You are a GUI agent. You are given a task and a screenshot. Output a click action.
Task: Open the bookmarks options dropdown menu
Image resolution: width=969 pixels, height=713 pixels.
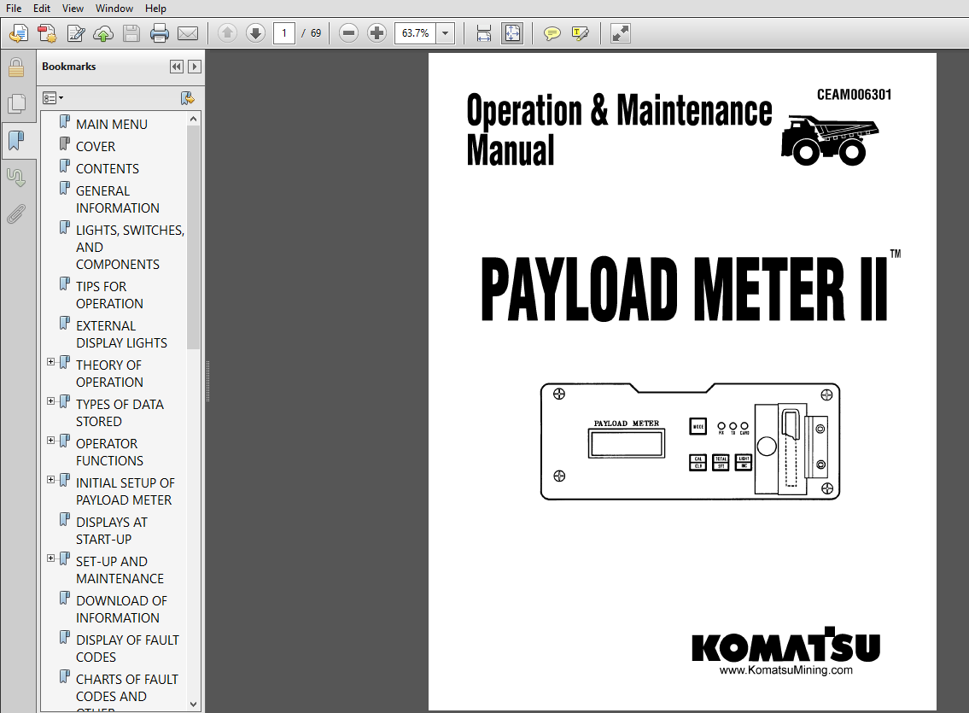pyautogui.click(x=53, y=97)
